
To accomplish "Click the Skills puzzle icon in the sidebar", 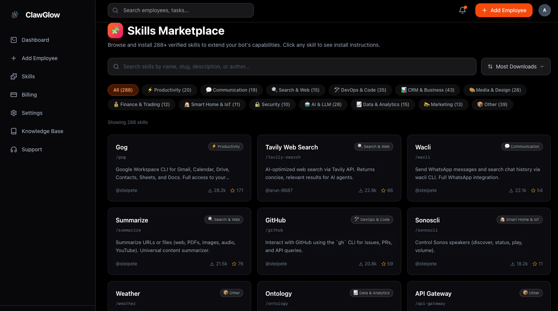I will click(14, 76).
